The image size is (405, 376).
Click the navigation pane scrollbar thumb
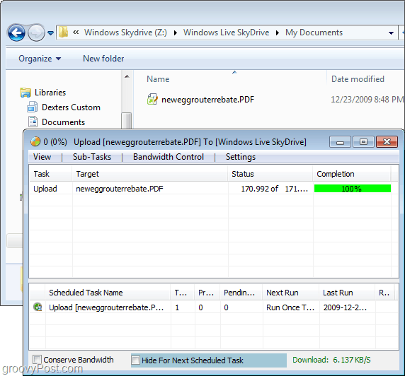tap(127, 120)
